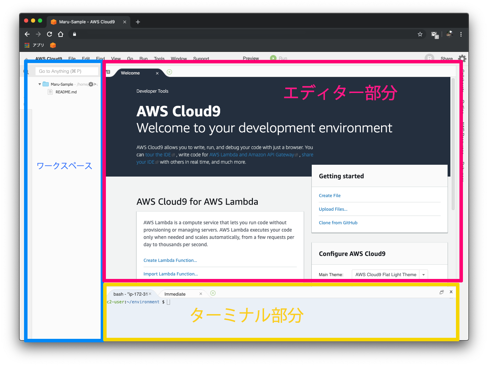Open the tour the IDE link

[158, 155]
